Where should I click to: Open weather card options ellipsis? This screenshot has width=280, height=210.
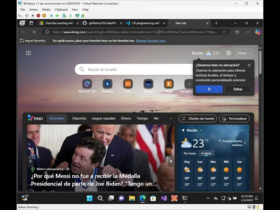242,130
